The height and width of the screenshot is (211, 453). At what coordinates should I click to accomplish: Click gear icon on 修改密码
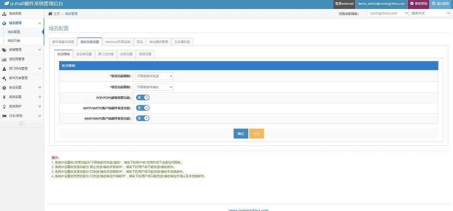click(412, 4)
